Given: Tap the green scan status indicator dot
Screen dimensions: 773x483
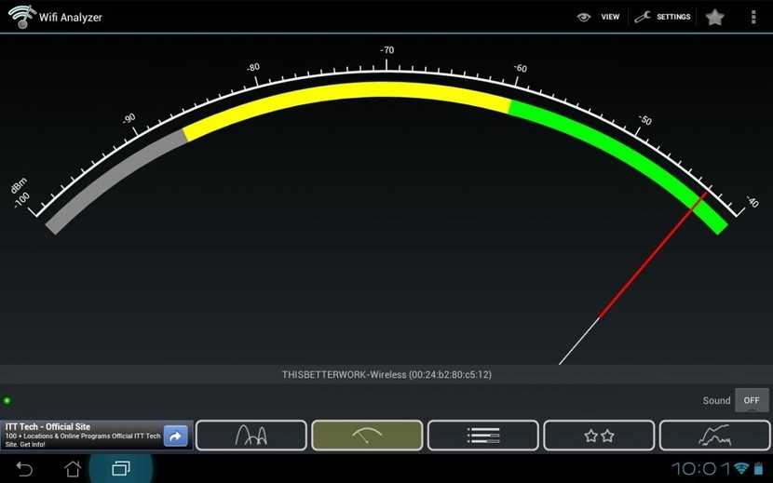Looking at the screenshot, I should coord(7,400).
